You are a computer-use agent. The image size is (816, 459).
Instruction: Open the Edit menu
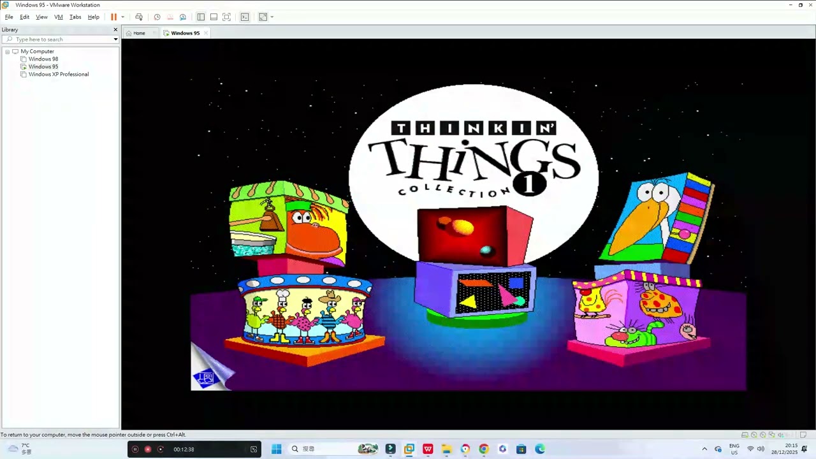tap(24, 17)
